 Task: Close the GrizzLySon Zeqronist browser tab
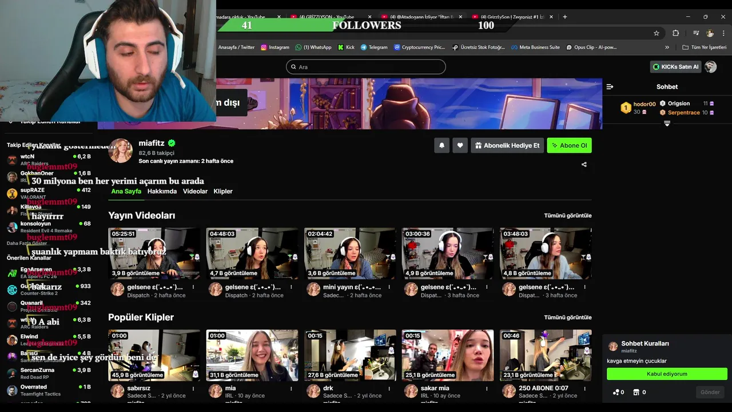point(551,17)
